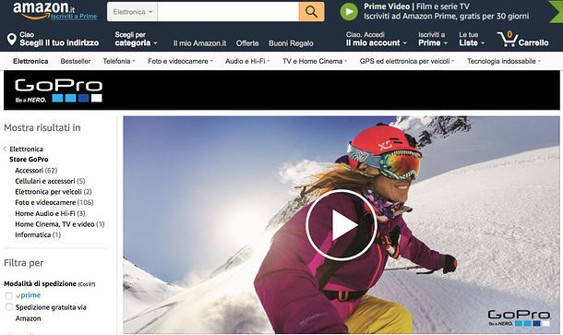Click Scegli il tuo indirizzo
Image resolution: width=563 pixels, height=335 pixels.
pos(59,42)
